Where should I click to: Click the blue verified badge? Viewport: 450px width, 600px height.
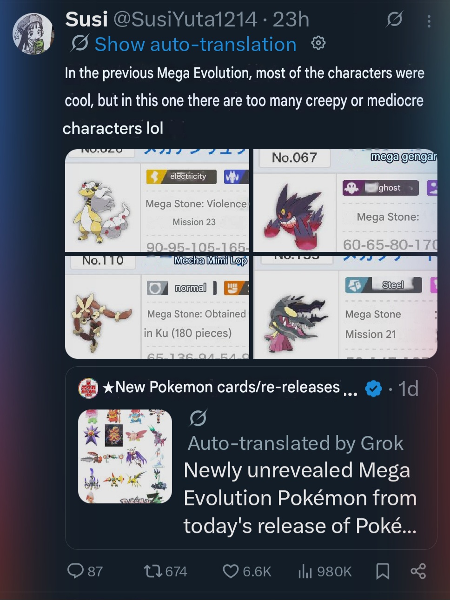[x=373, y=388]
